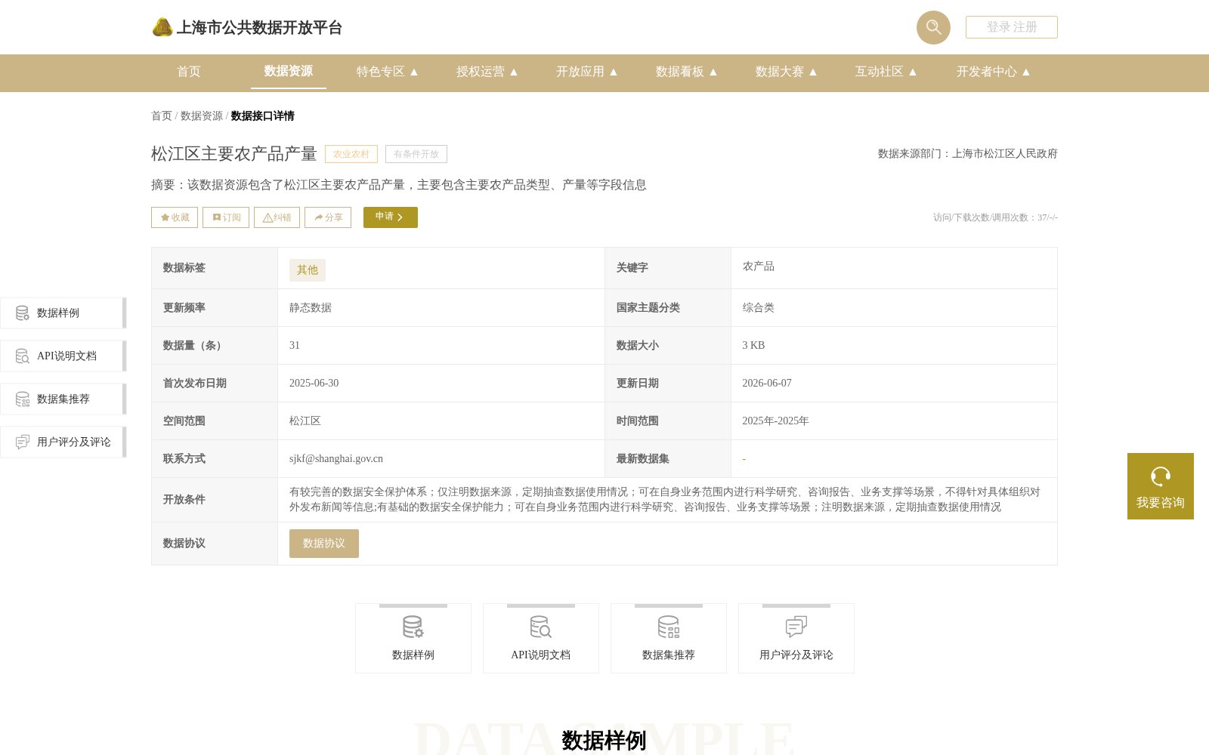Click the search magnifier icon in header
The width and height of the screenshot is (1209, 755).
[933, 27]
